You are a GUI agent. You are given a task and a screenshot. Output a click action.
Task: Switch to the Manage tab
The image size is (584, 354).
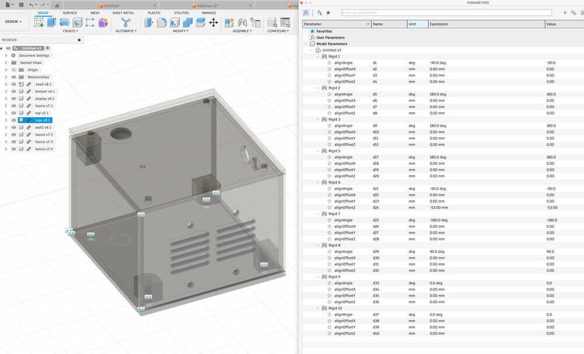(x=209, y=13)
